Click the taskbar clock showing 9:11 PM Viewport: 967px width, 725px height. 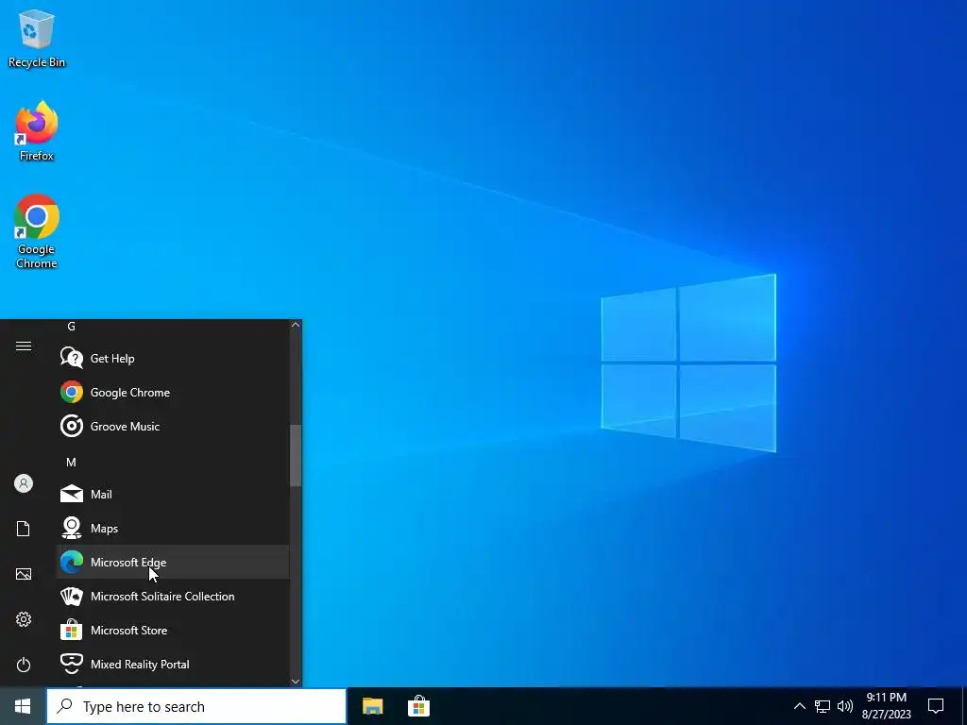click(x=886, y=706)
